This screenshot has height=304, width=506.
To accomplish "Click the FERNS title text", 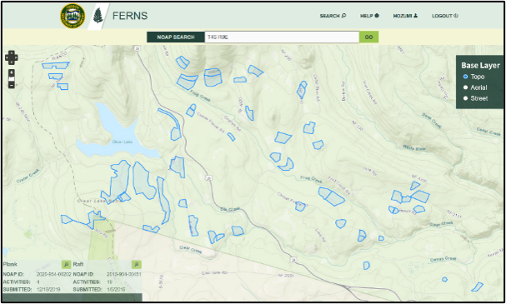I will [x=130, y=16].
